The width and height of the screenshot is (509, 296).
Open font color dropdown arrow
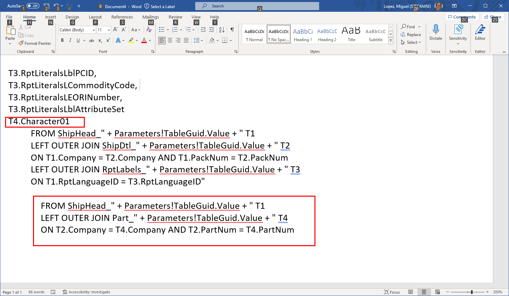pos(150,40)
